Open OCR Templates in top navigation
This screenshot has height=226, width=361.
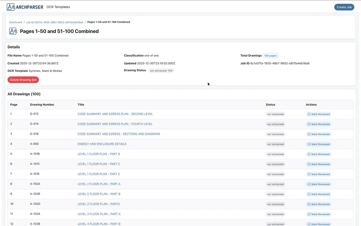coord(58,7)
